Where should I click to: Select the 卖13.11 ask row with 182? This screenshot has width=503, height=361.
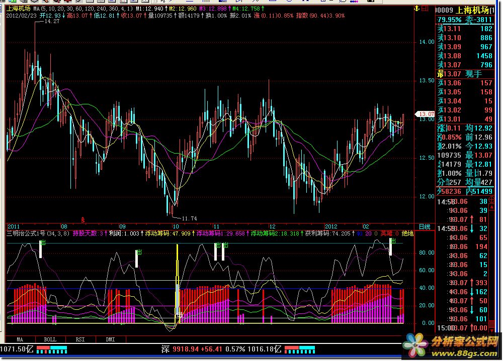coord(465,29)
